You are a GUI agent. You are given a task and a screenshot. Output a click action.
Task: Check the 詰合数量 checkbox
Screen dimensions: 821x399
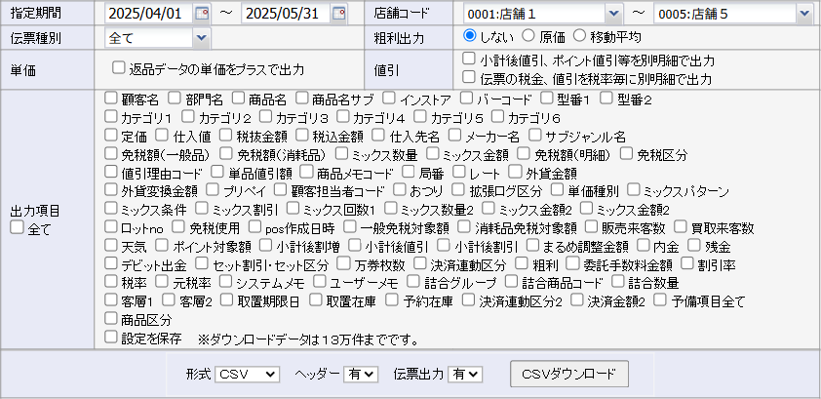tap(617, 282)
